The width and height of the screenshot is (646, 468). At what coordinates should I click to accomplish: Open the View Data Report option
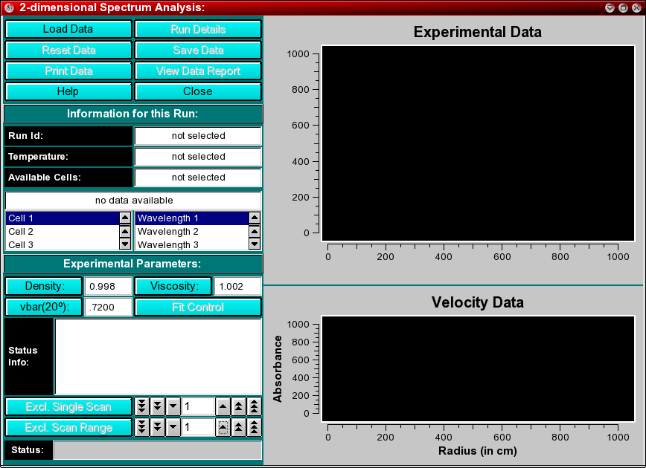coord(198,71)
